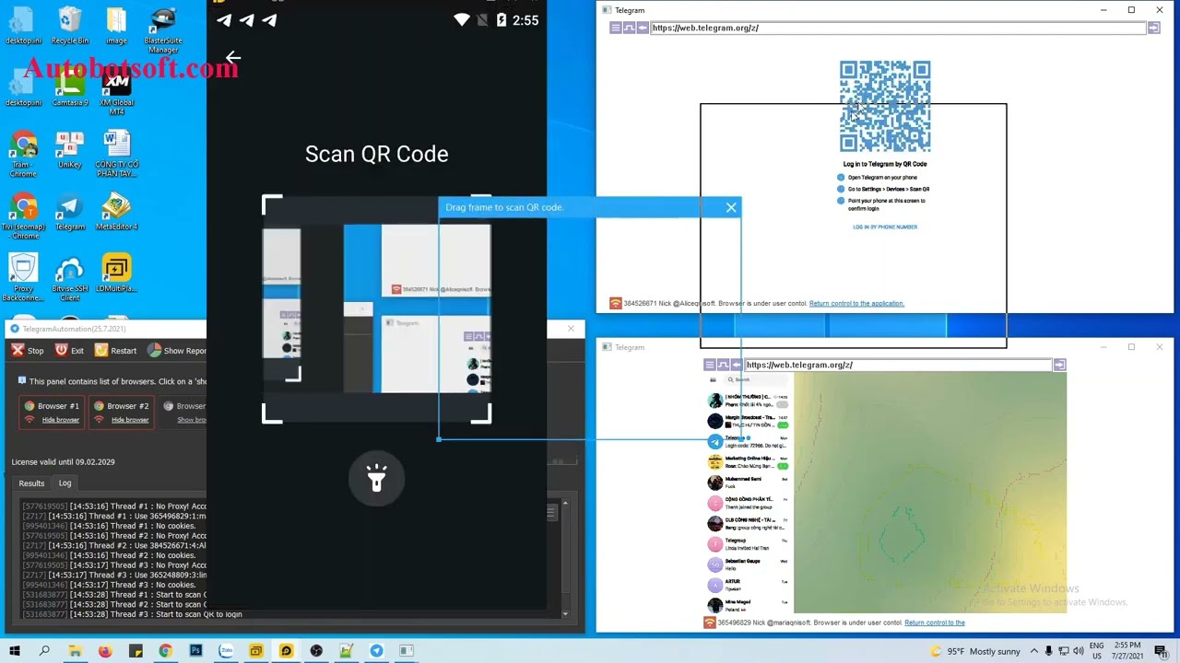The image size is (1180, 663).
Task: Click Hide browser under Browser #2
Action: coord(130,420)
